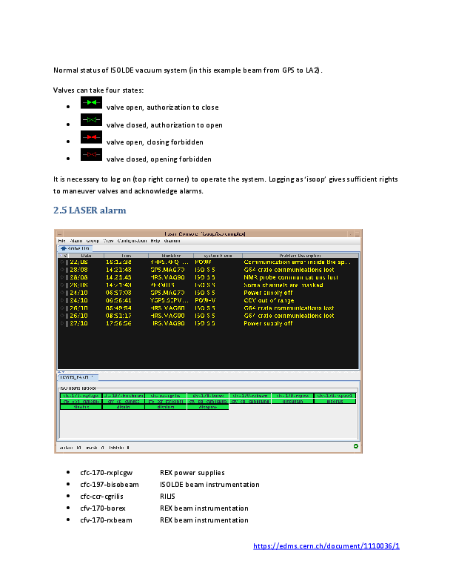Click the cfc-ccr-cgrilis host box in hosts panel
The width and height of the screenshot is (453, 587).
[166, 395]
